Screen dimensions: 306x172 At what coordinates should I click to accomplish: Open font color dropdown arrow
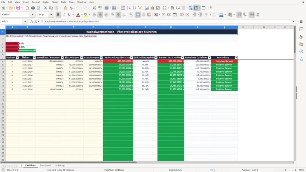coord(82,15)
